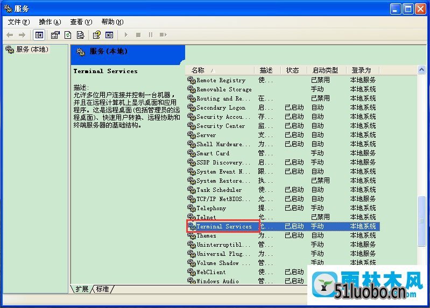Sort by the 描述 column header

click(267, 70)
